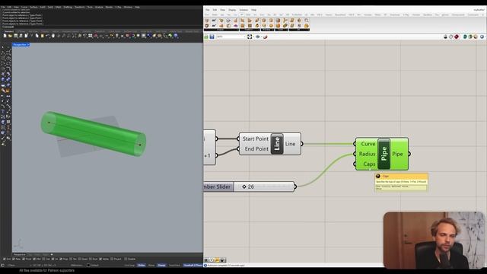Click the green Open File icon in Grasshopper
Image resolution: width=487 pixels, height=274 pixels.
tap(206, 37)
